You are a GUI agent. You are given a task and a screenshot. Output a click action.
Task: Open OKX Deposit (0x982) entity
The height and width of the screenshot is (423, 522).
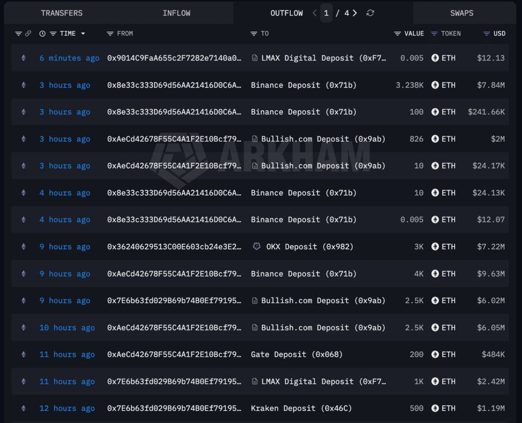click(309, 247)
